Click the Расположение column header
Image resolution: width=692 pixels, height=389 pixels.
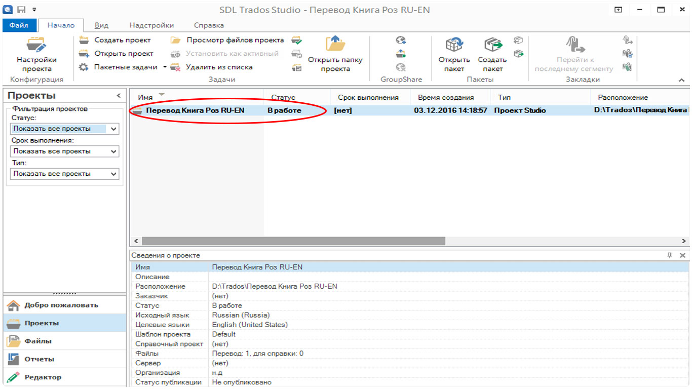[x=639, y=97]
